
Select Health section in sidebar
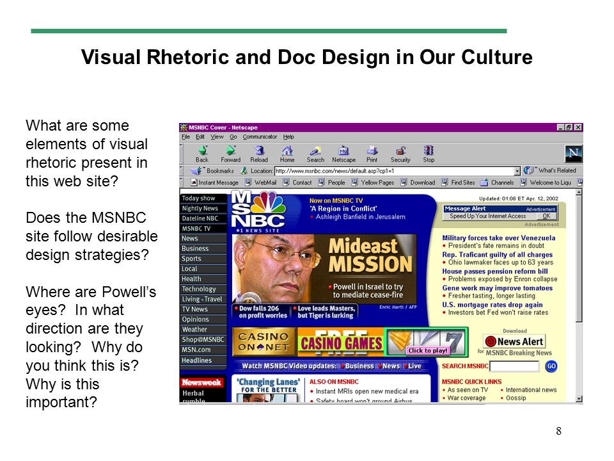click(x=203, y=279)
